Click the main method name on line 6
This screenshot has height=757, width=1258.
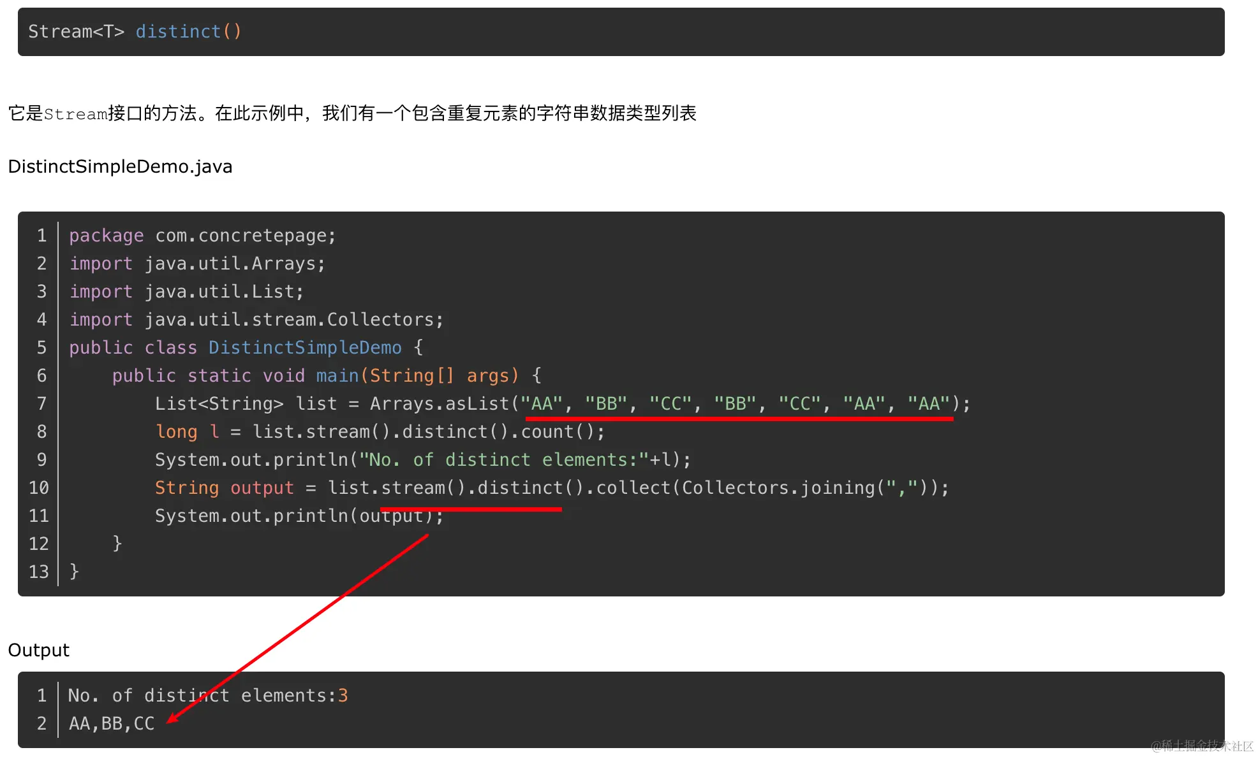(x=337, y=376)
